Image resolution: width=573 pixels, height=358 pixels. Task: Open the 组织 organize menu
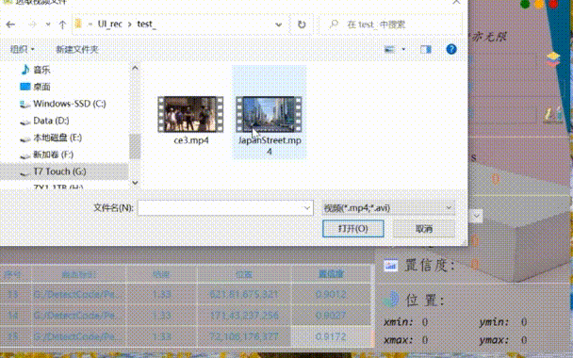click(23, 49)
